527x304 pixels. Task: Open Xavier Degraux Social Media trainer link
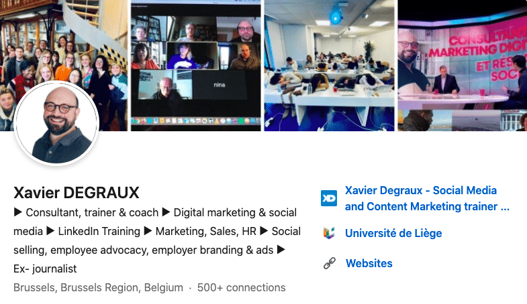pos(427,198)
